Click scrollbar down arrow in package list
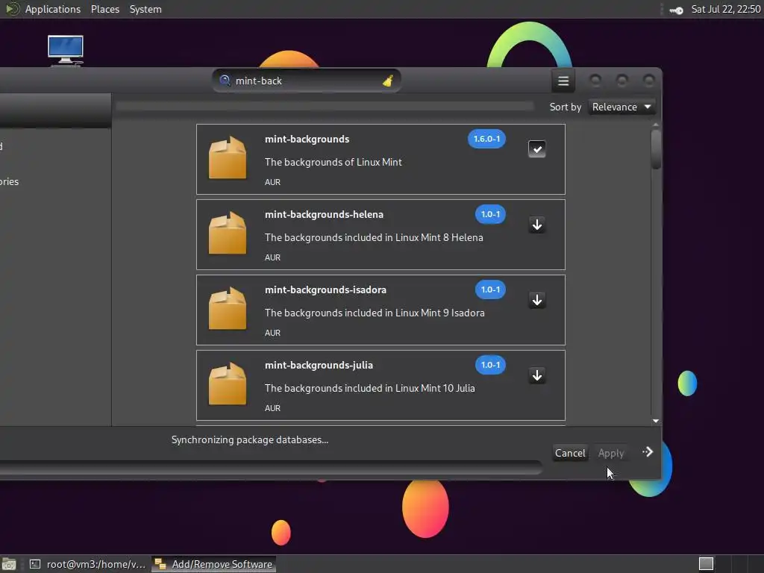764x573 pixels. 656,421
